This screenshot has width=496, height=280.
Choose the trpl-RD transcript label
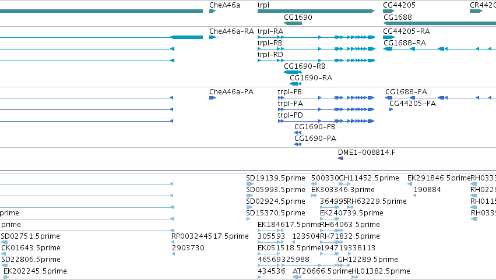tap(270, 55)
